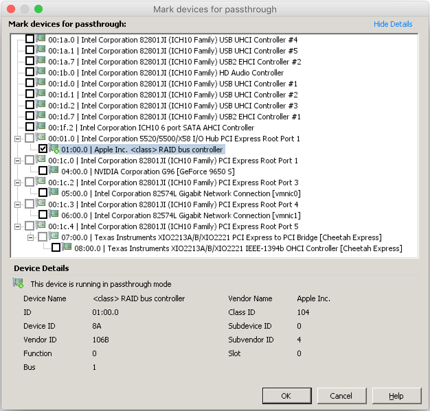Screen dimensions: 430x411
Task: Confirm selections with the OK button
Action: 286,396
